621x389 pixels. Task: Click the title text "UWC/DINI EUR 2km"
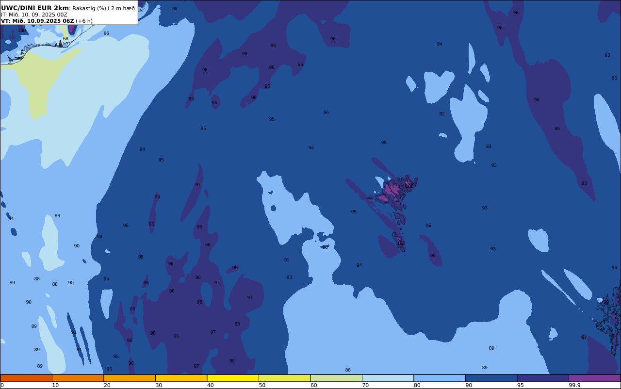tap(35, 8)
